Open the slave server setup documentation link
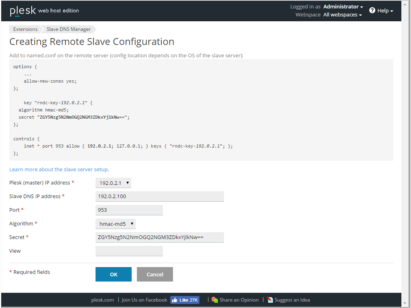The width and height of the screenshot is (411, 308). [x=59, y=169]
